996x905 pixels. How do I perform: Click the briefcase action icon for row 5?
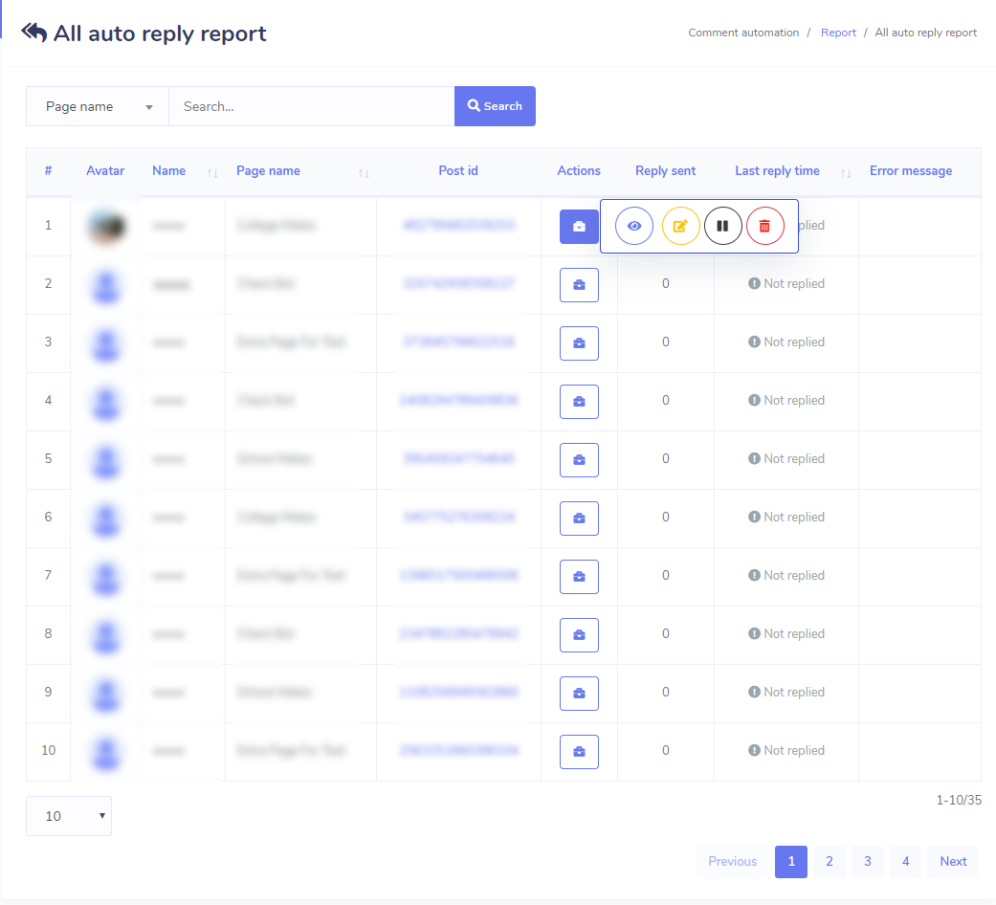pos(579,460)
